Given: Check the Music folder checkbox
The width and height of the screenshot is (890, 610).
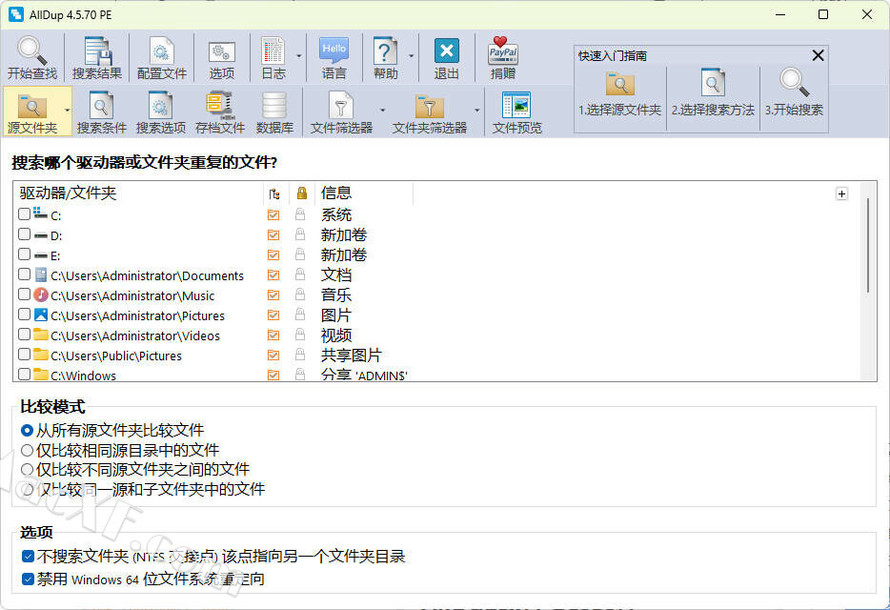Looking at the screenshot, I should [24, 295].
